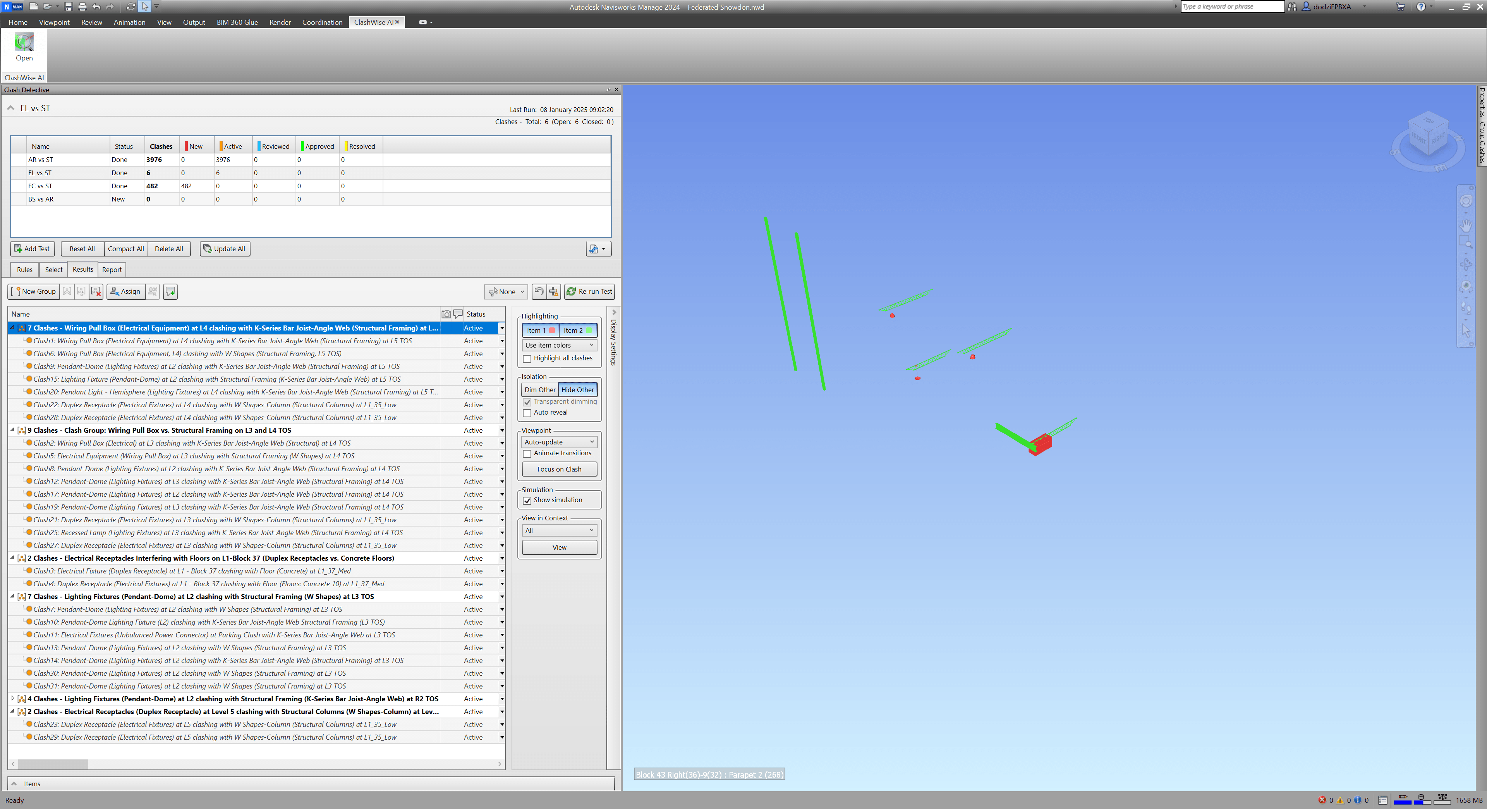Open the Auto-update viewpoint dropdown
The image size is (1487, 809).
(x=559, y=442)
